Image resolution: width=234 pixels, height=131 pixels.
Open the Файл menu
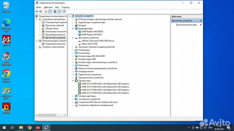tap(38, 7)
